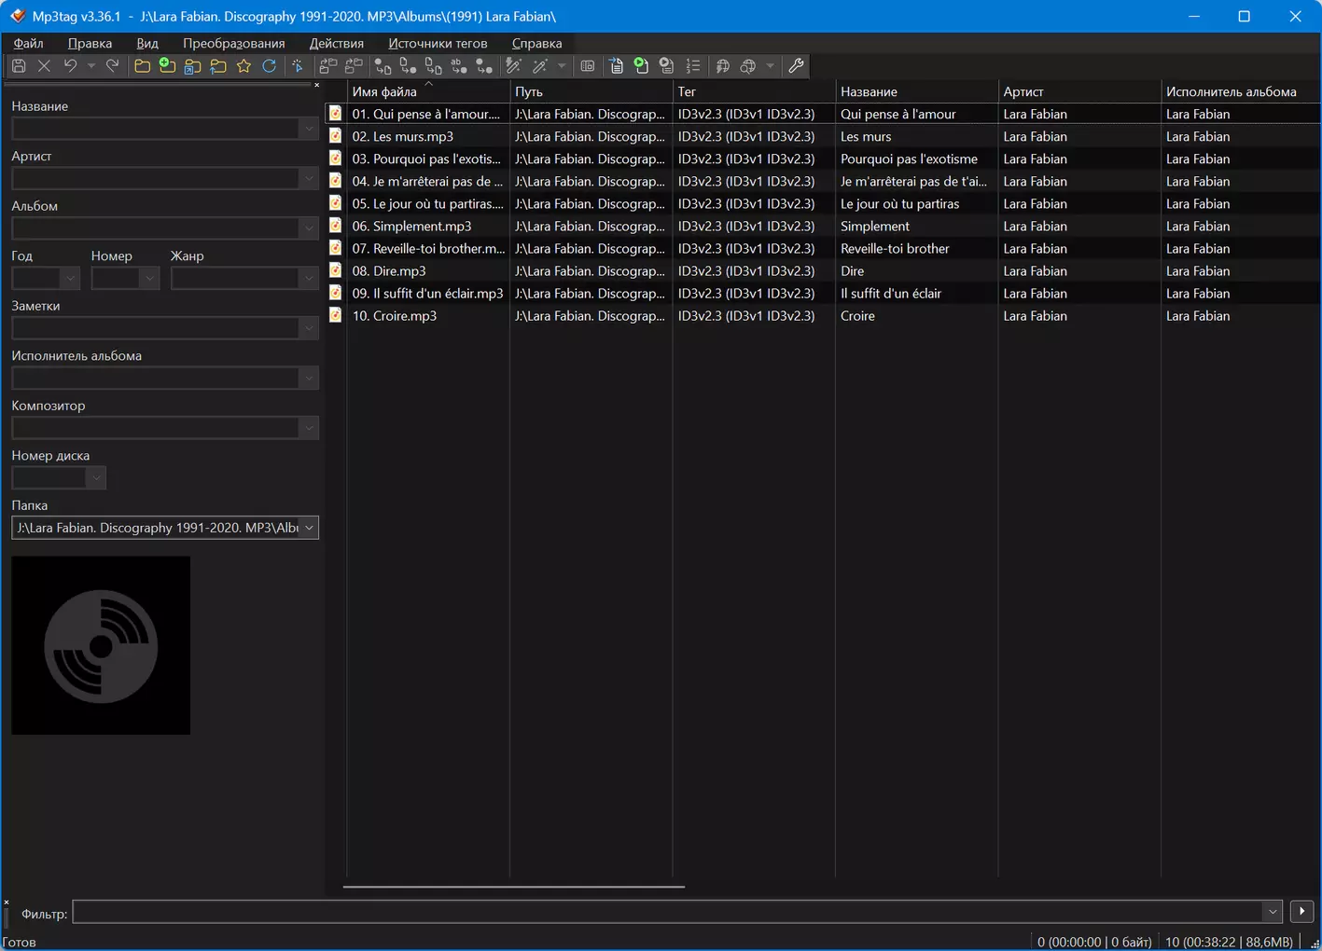Click the Change directory folder icon
The width and height of the screenshot is (1322, 951).
142,66
